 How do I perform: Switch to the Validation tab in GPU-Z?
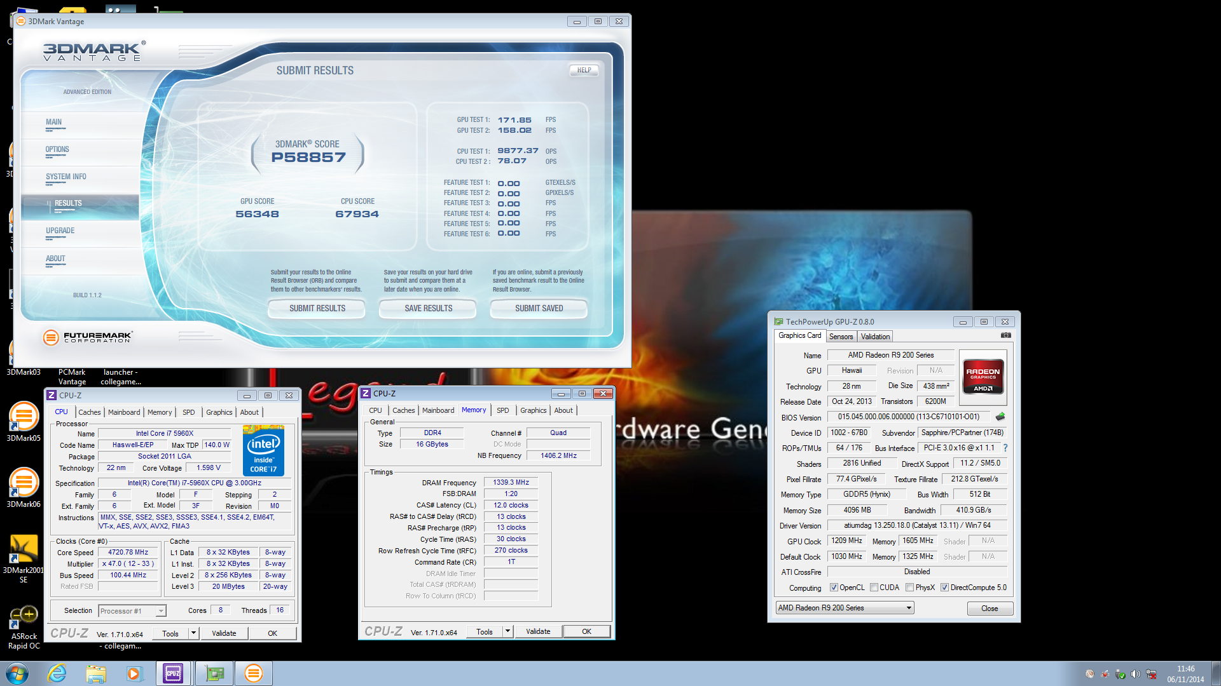(875, 337)
